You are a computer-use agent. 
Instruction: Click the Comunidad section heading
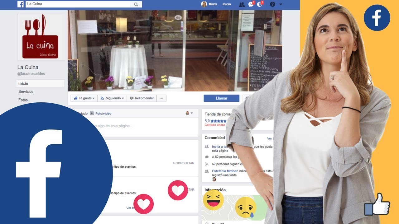click(215, 138)
